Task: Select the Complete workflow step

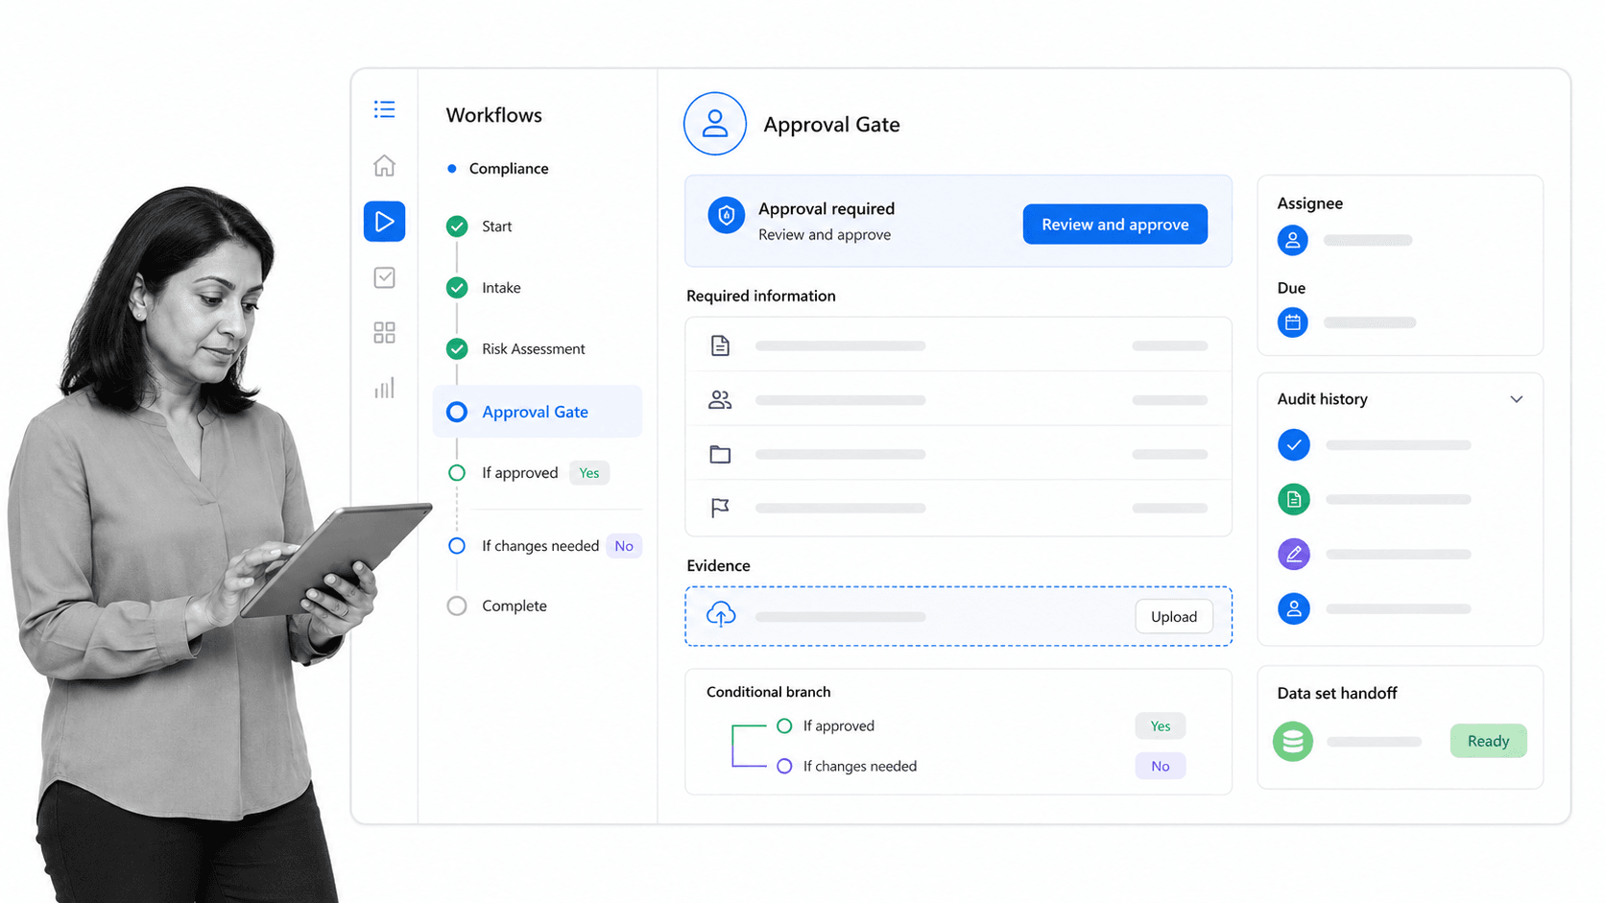Action: [497, 606]
